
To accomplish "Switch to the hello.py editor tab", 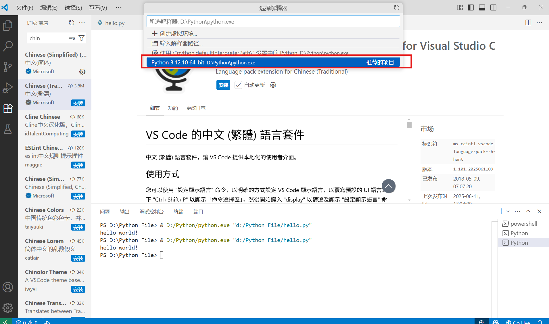I will (x=115, y=23).
